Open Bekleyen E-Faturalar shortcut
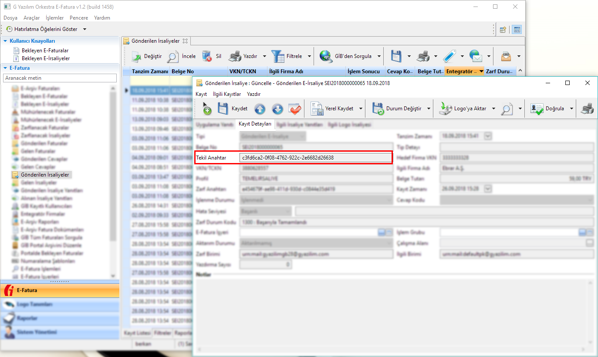The width and height of the screenshot is (598, 357). (x=45, y=51)
